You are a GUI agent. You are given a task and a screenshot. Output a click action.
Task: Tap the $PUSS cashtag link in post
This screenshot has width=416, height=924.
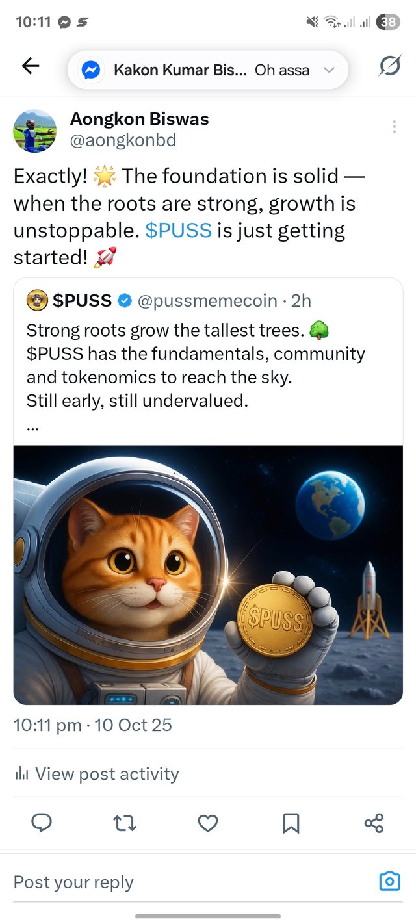point(179,230)
